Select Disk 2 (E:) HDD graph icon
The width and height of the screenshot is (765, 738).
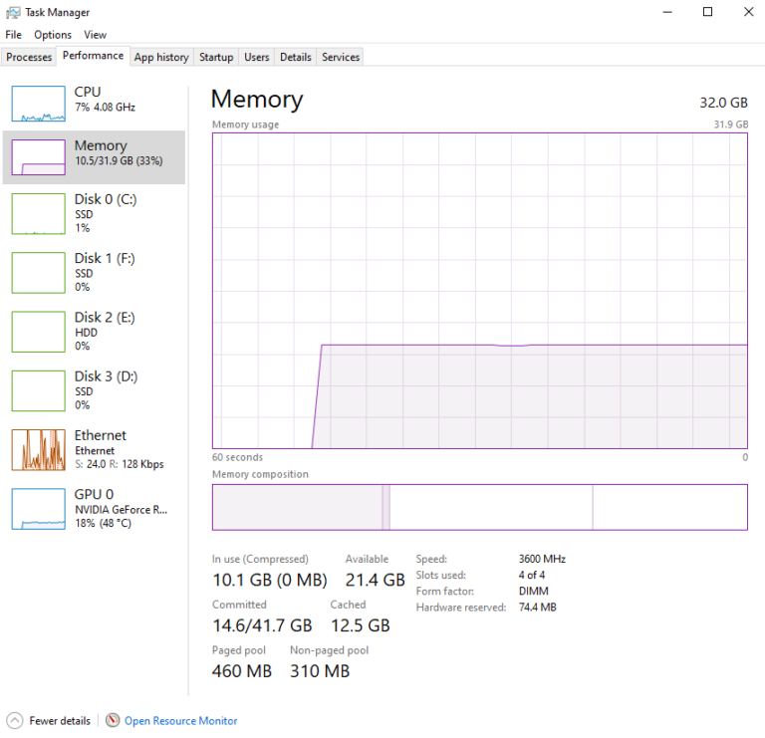38,332
